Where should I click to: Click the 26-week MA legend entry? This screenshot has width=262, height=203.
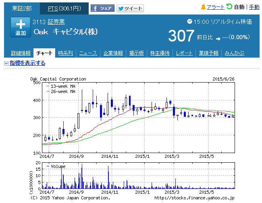pyautogui.click(x=61, y=91)
